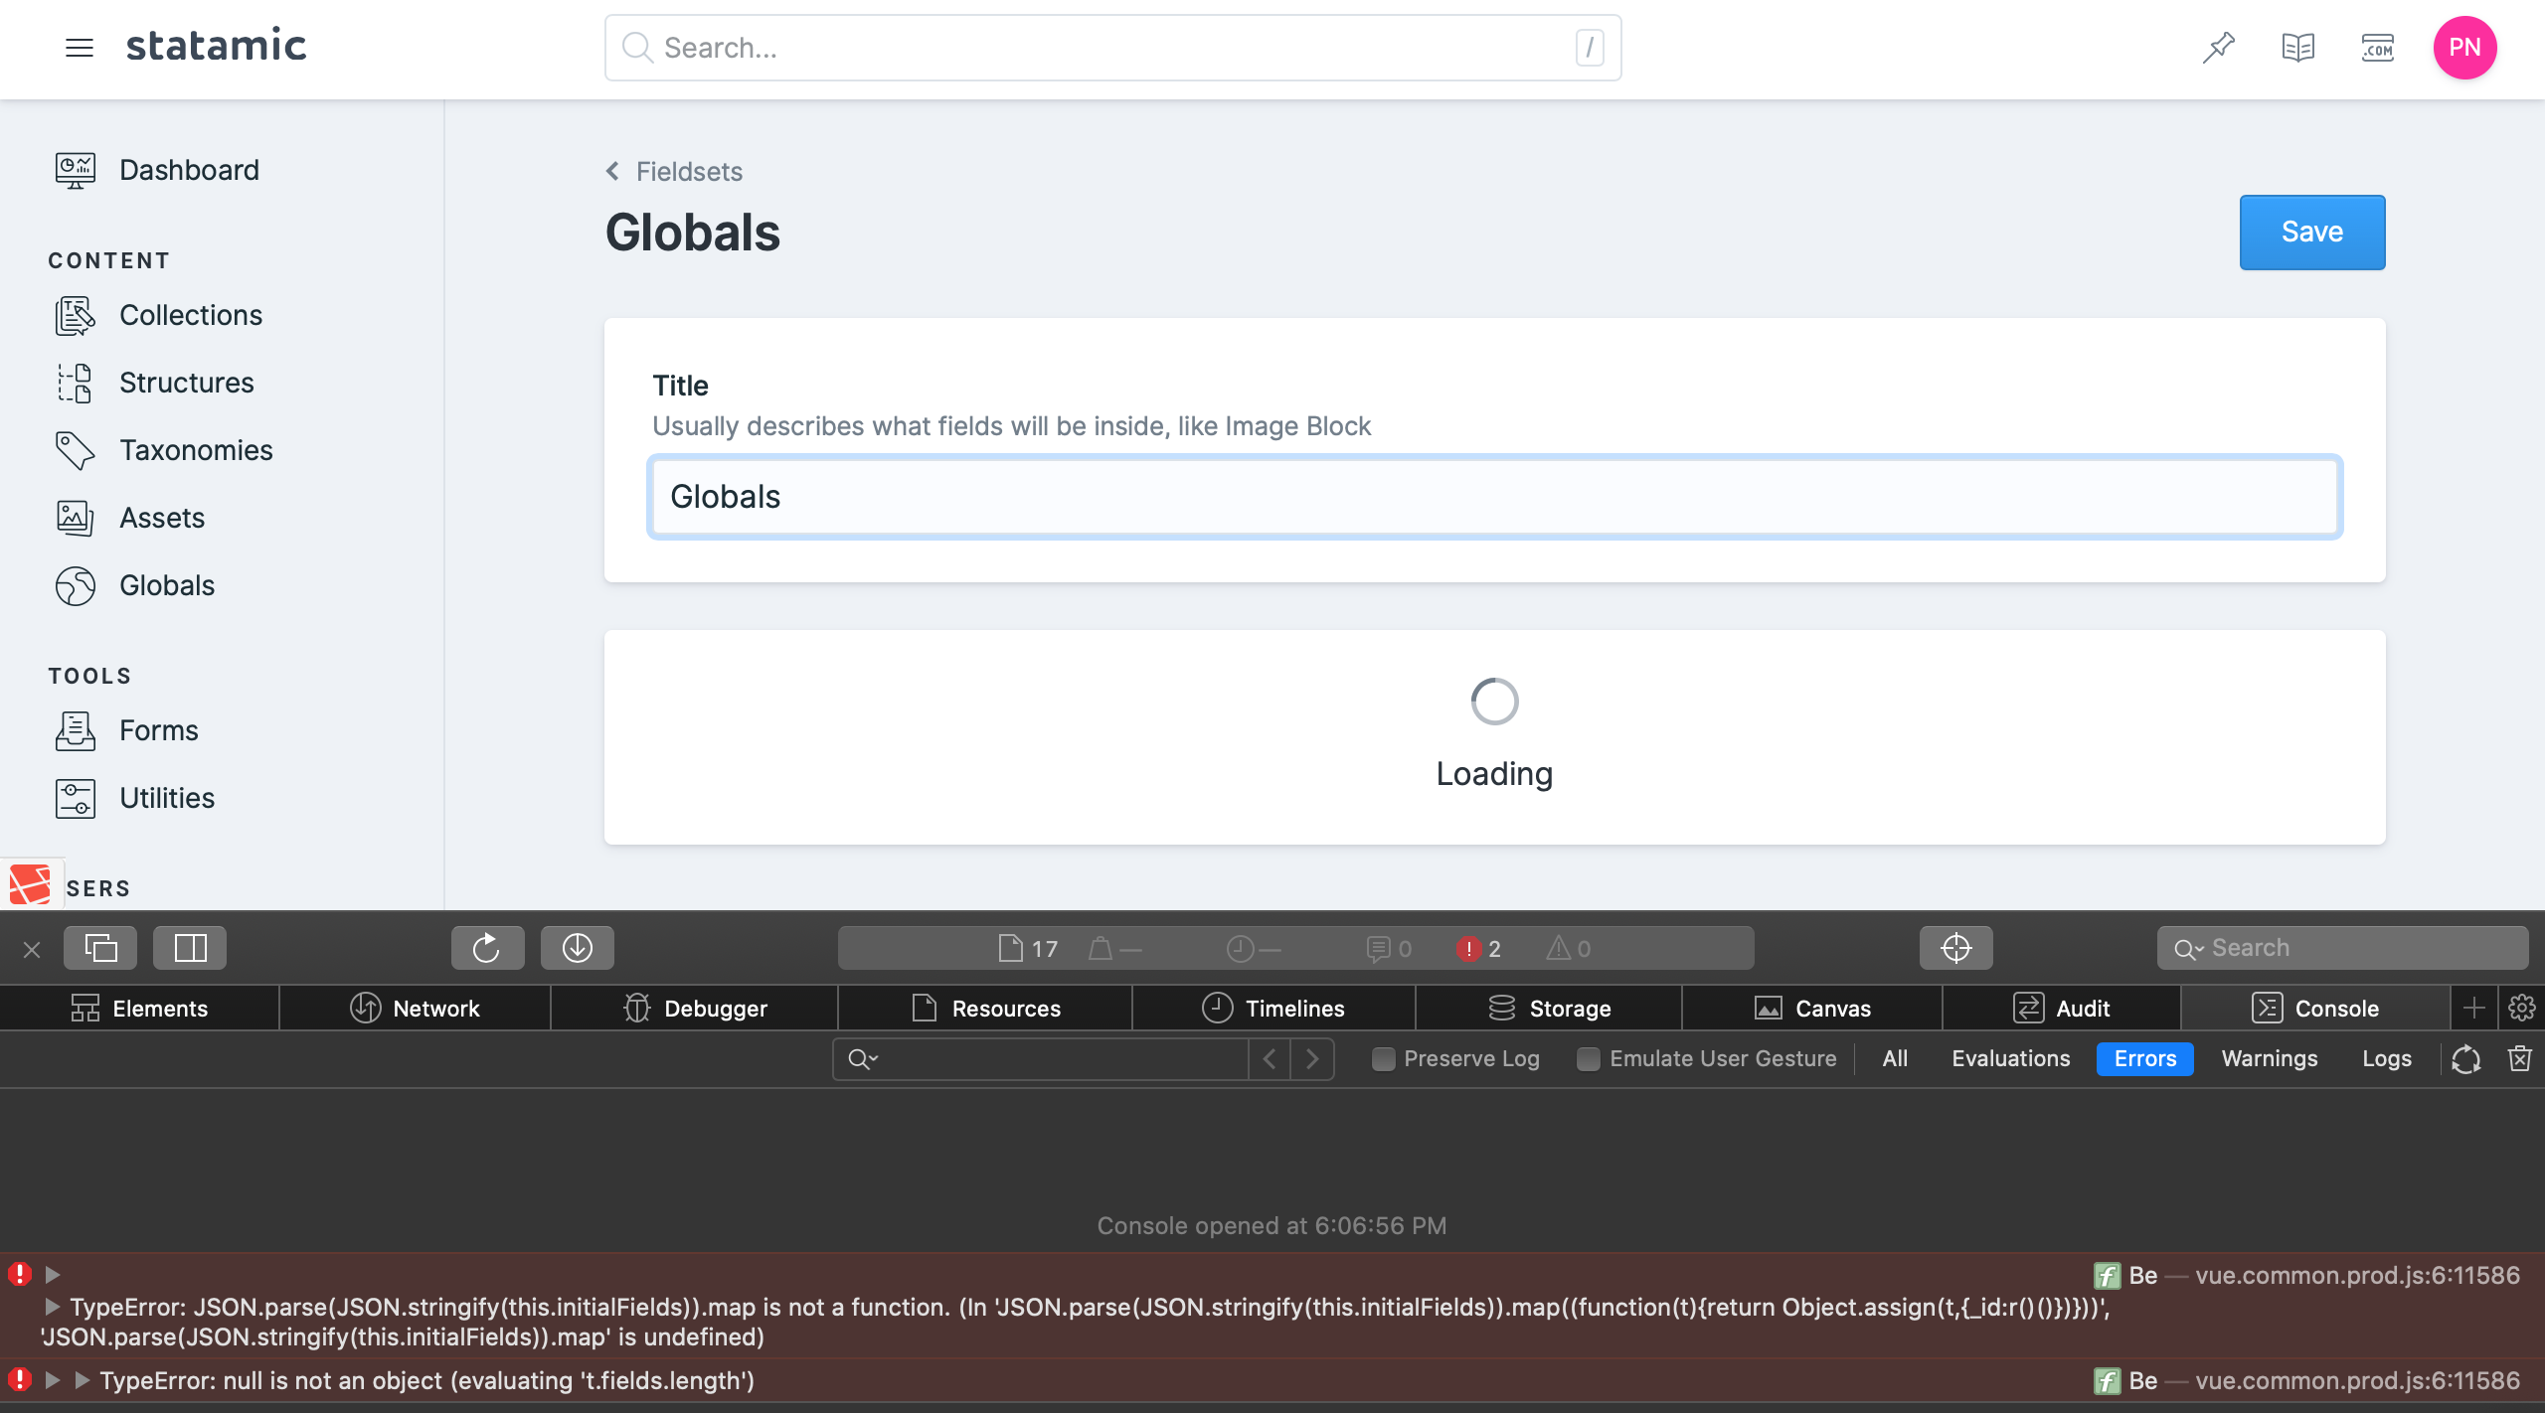
Task: Start element selection crosshair tool
Action: click(x=1955, y=948)
